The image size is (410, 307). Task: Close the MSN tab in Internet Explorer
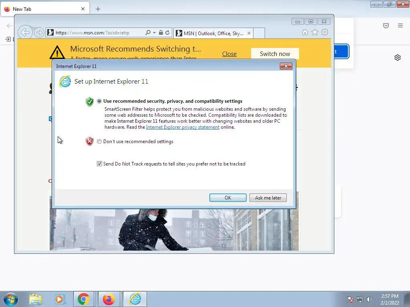[249, 33]
